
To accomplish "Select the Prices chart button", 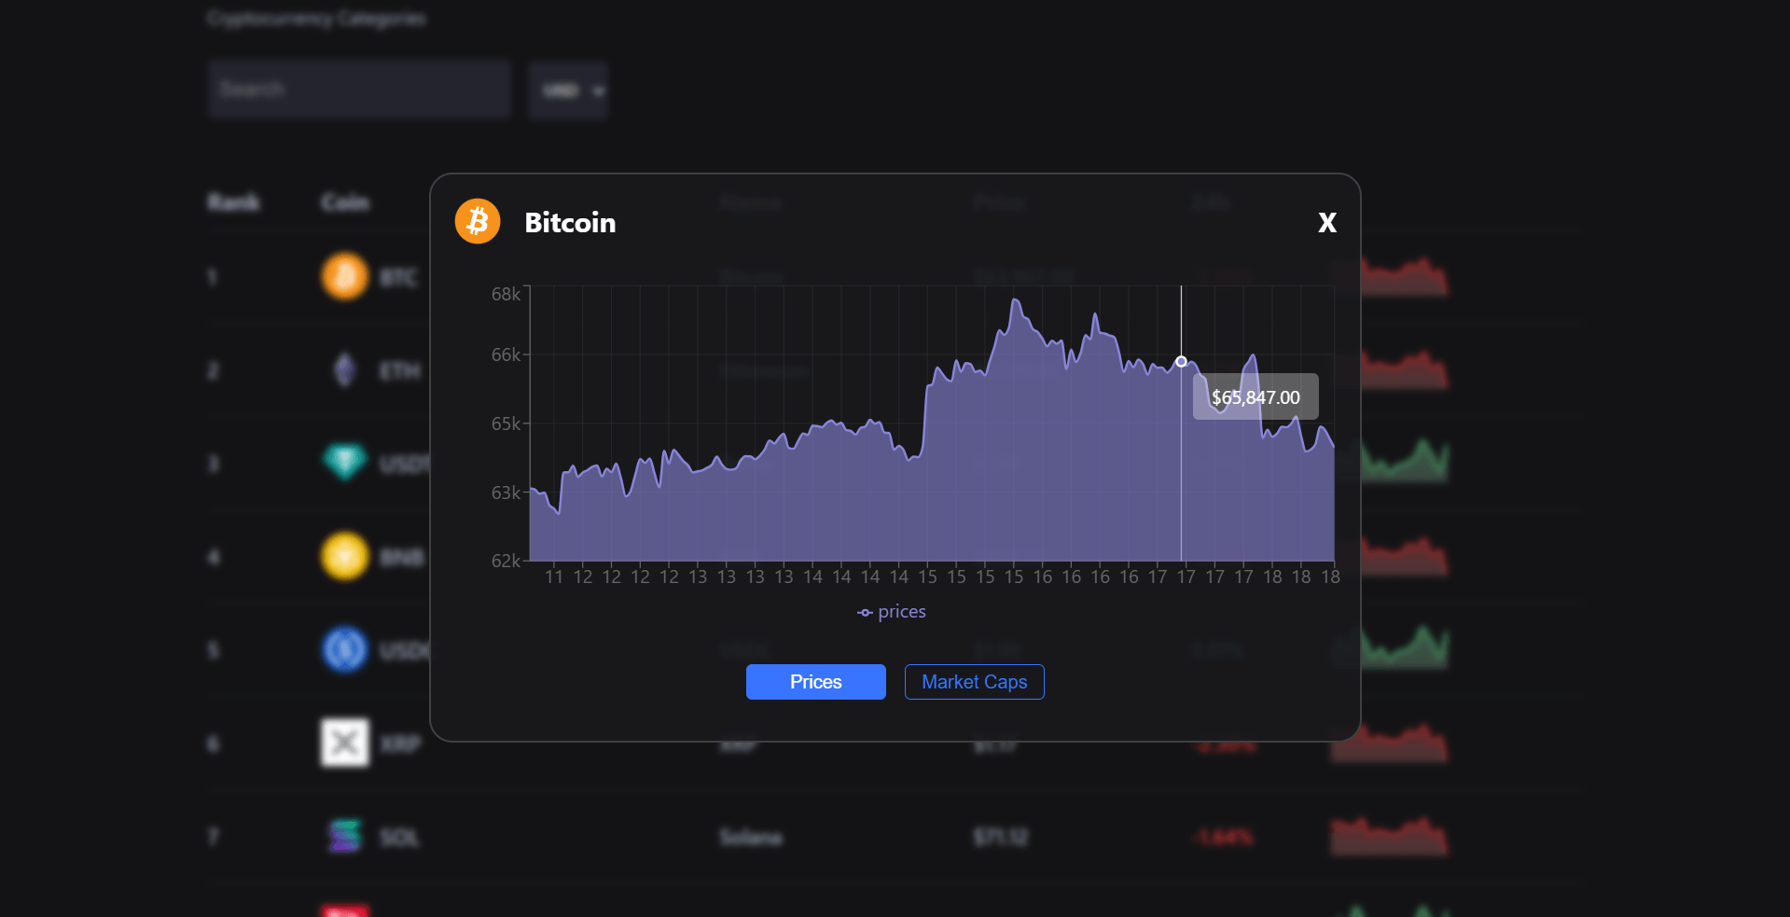I will pyautogui.click(x=815, y=682).
